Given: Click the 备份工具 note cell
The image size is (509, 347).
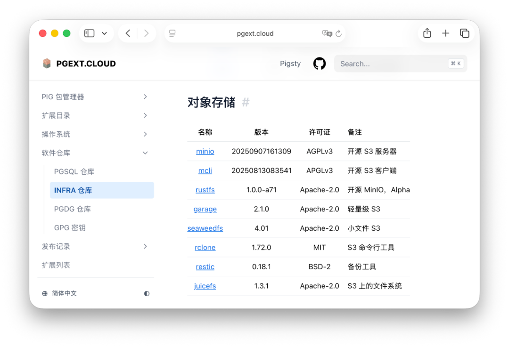Looking at the screenshot, I should tap(361, 266).
